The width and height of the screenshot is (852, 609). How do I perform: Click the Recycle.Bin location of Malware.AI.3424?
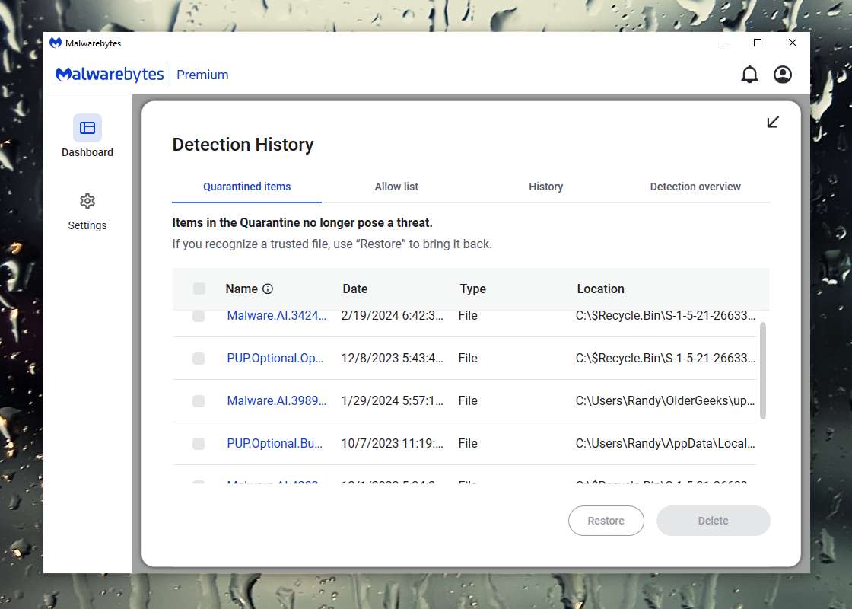[665, 316]
